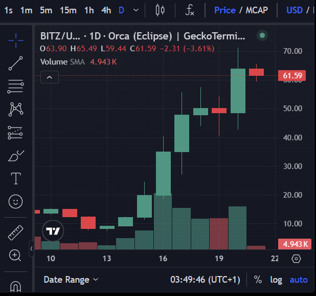
Task: Toggle auto scale mode
Action: [299, 280]
